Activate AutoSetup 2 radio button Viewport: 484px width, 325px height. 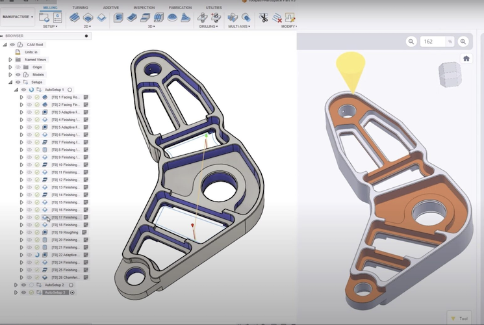point(71,285)
